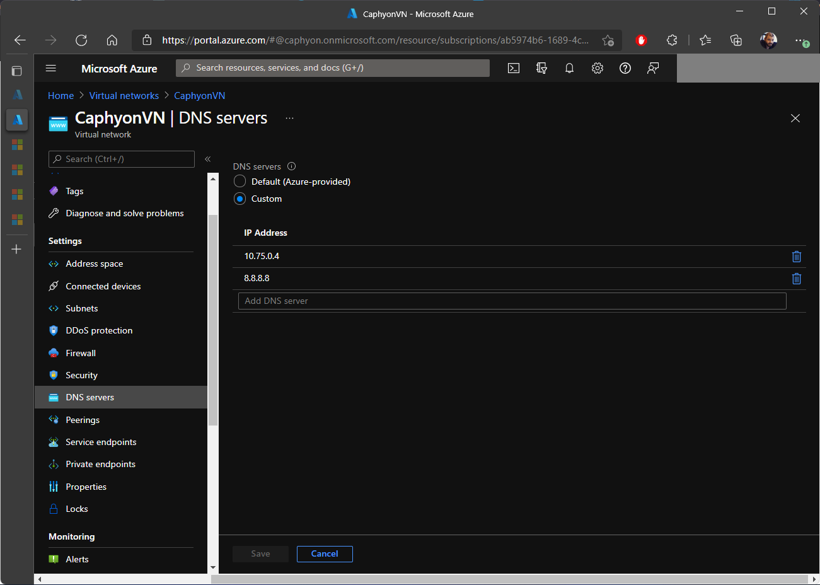820x585 pixels.
Task: Delete the 10.75.0.4 DNS server
Action: (797, 257)
